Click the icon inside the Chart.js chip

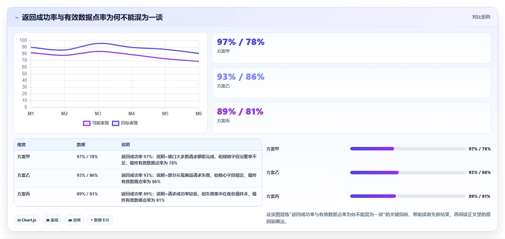(x=19, y=220)
